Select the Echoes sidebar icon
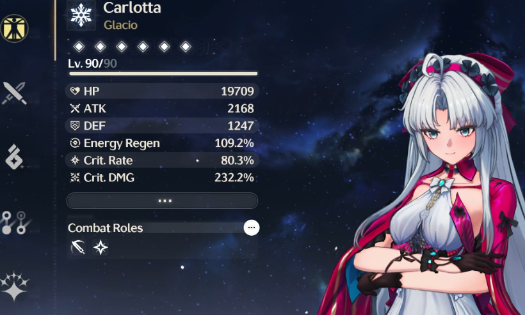 pos(13,157)
